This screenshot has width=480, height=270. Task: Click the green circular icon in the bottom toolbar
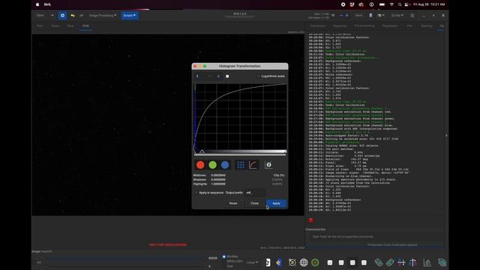pos(315,262)
